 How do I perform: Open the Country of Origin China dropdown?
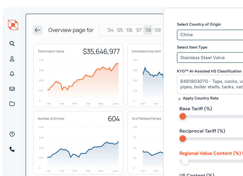(210, 35)
